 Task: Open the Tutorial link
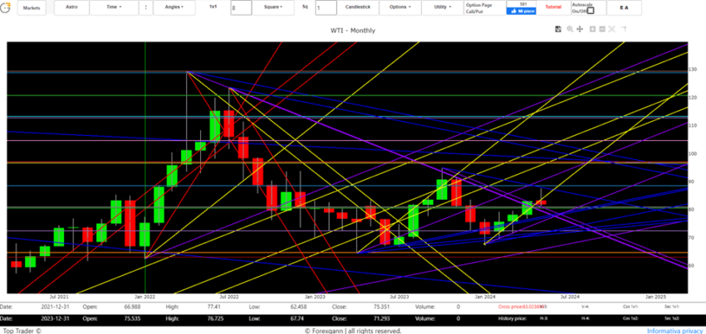553,7
